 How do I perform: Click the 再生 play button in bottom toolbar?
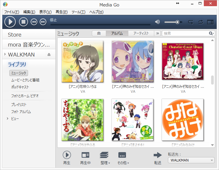[x=67, y=158]
